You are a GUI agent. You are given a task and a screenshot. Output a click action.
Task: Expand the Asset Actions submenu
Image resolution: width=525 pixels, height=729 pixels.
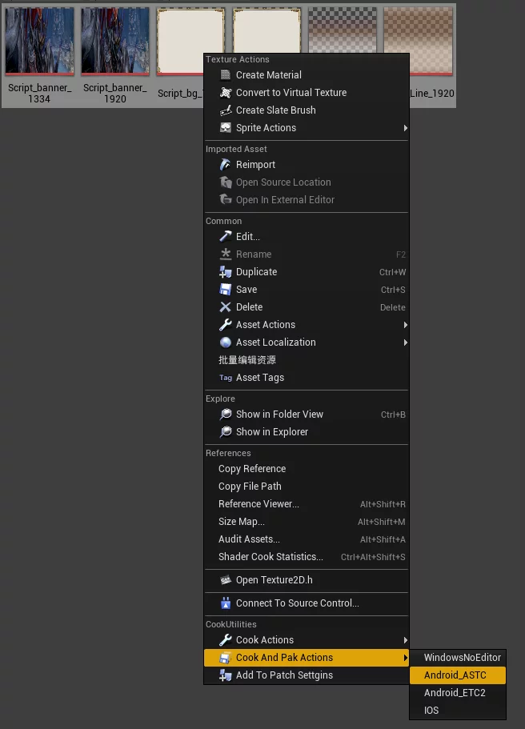click(x=405, y=325)
